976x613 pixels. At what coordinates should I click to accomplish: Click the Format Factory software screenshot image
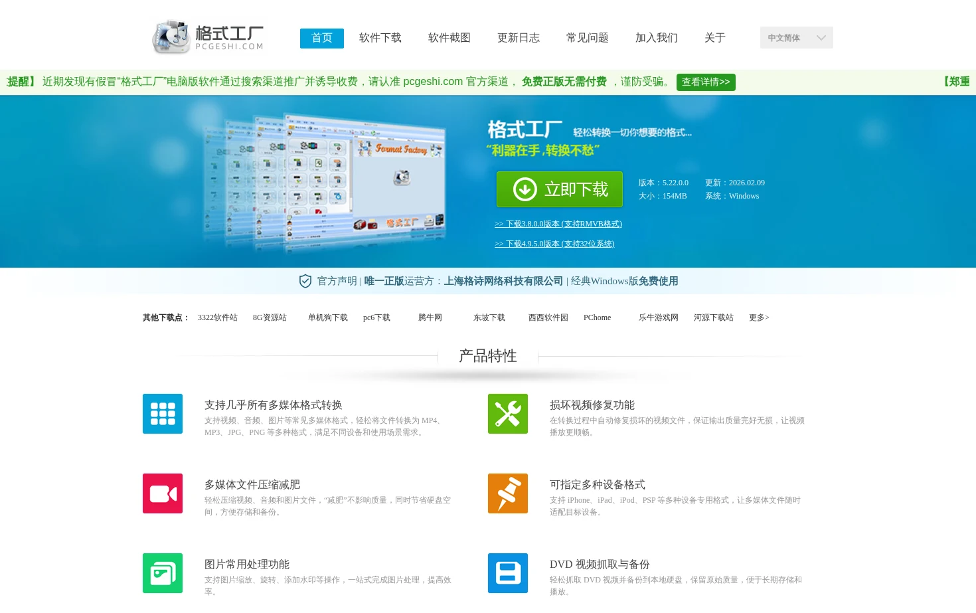pyautogui.click(x=325, y=181)
